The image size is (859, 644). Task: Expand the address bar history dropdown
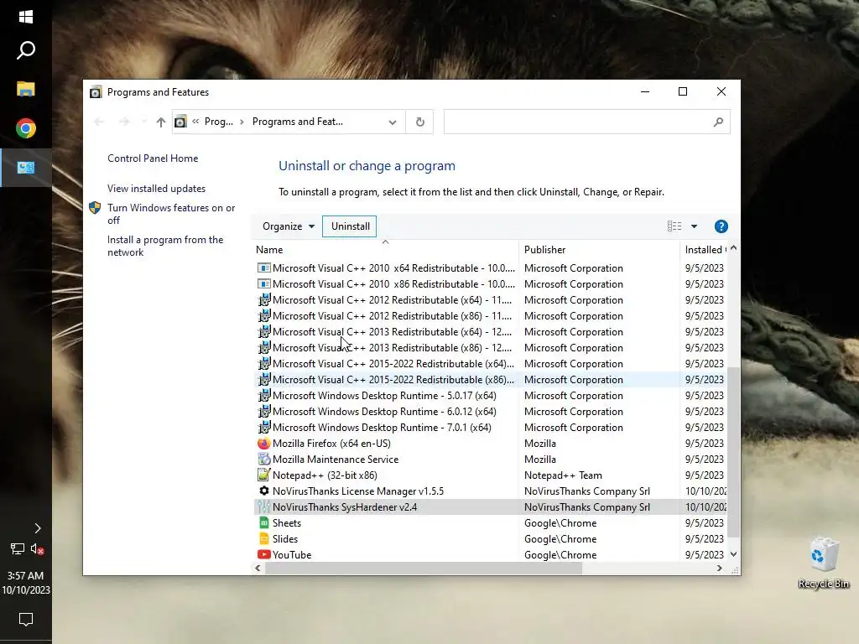point(393,122)
